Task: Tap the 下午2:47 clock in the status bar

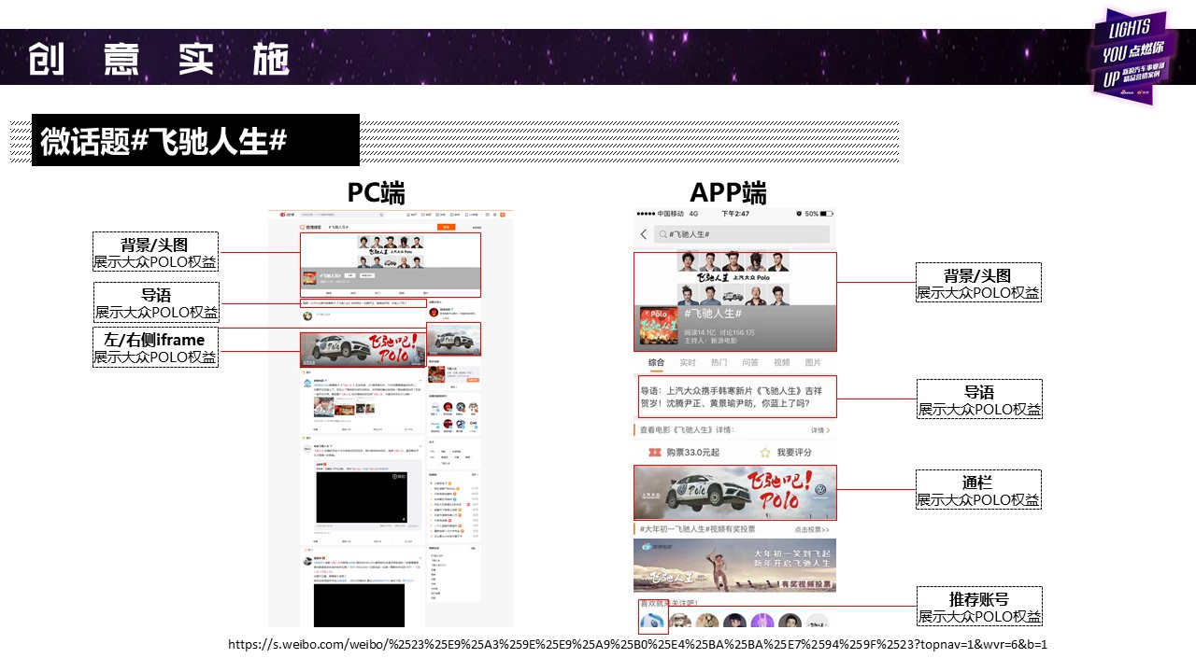Action: point(734,214)
